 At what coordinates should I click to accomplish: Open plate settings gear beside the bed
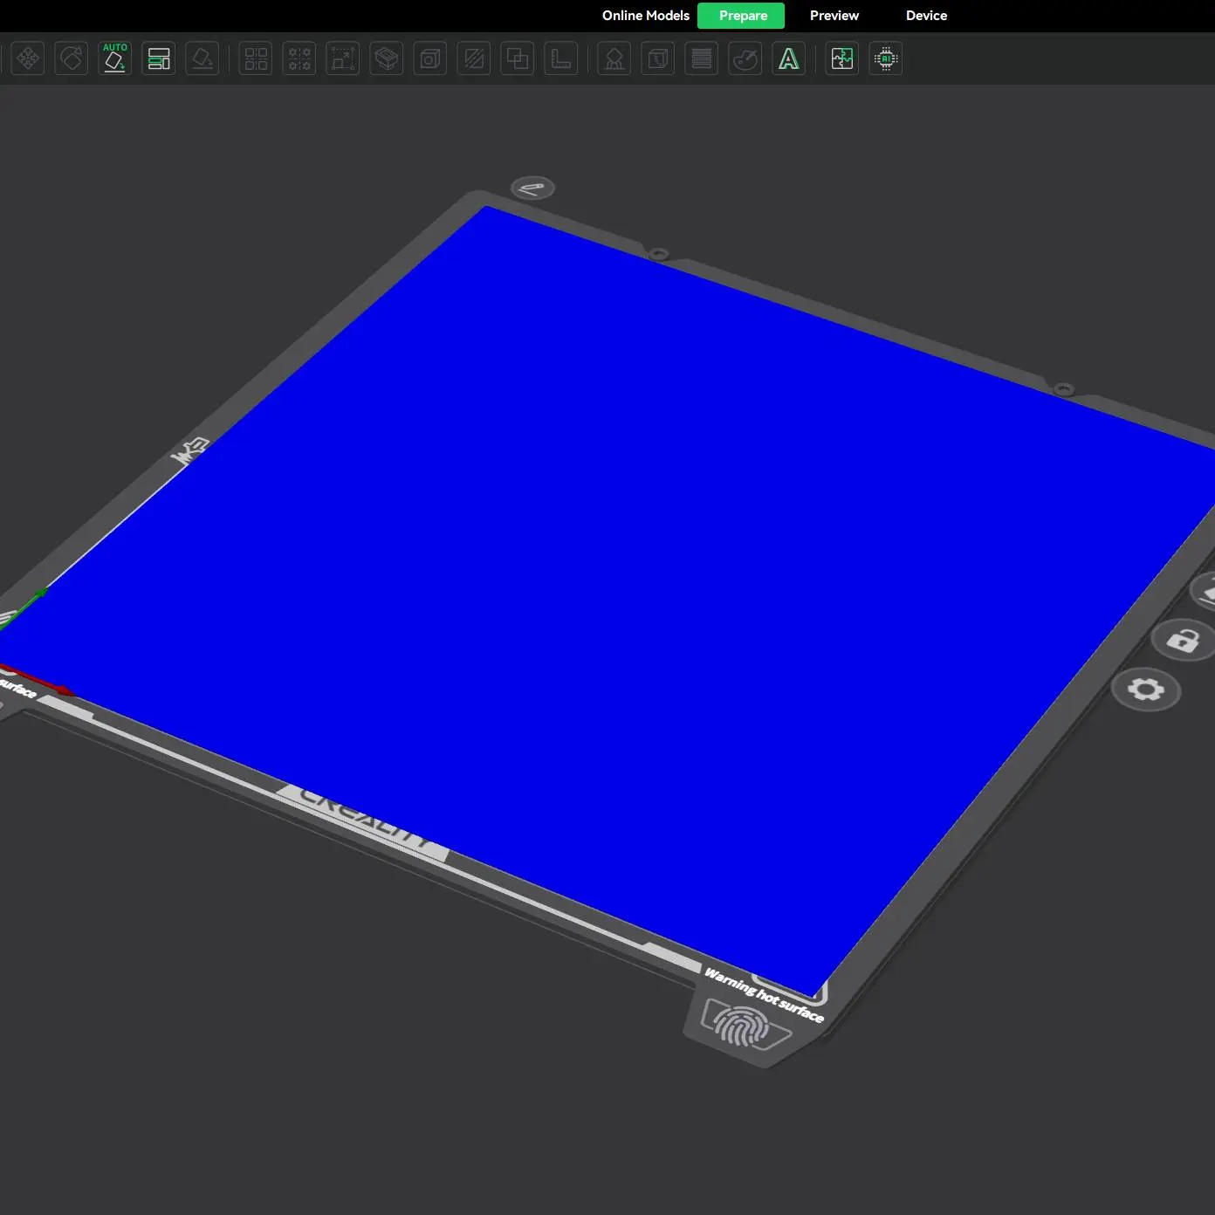pos(1146,690)
